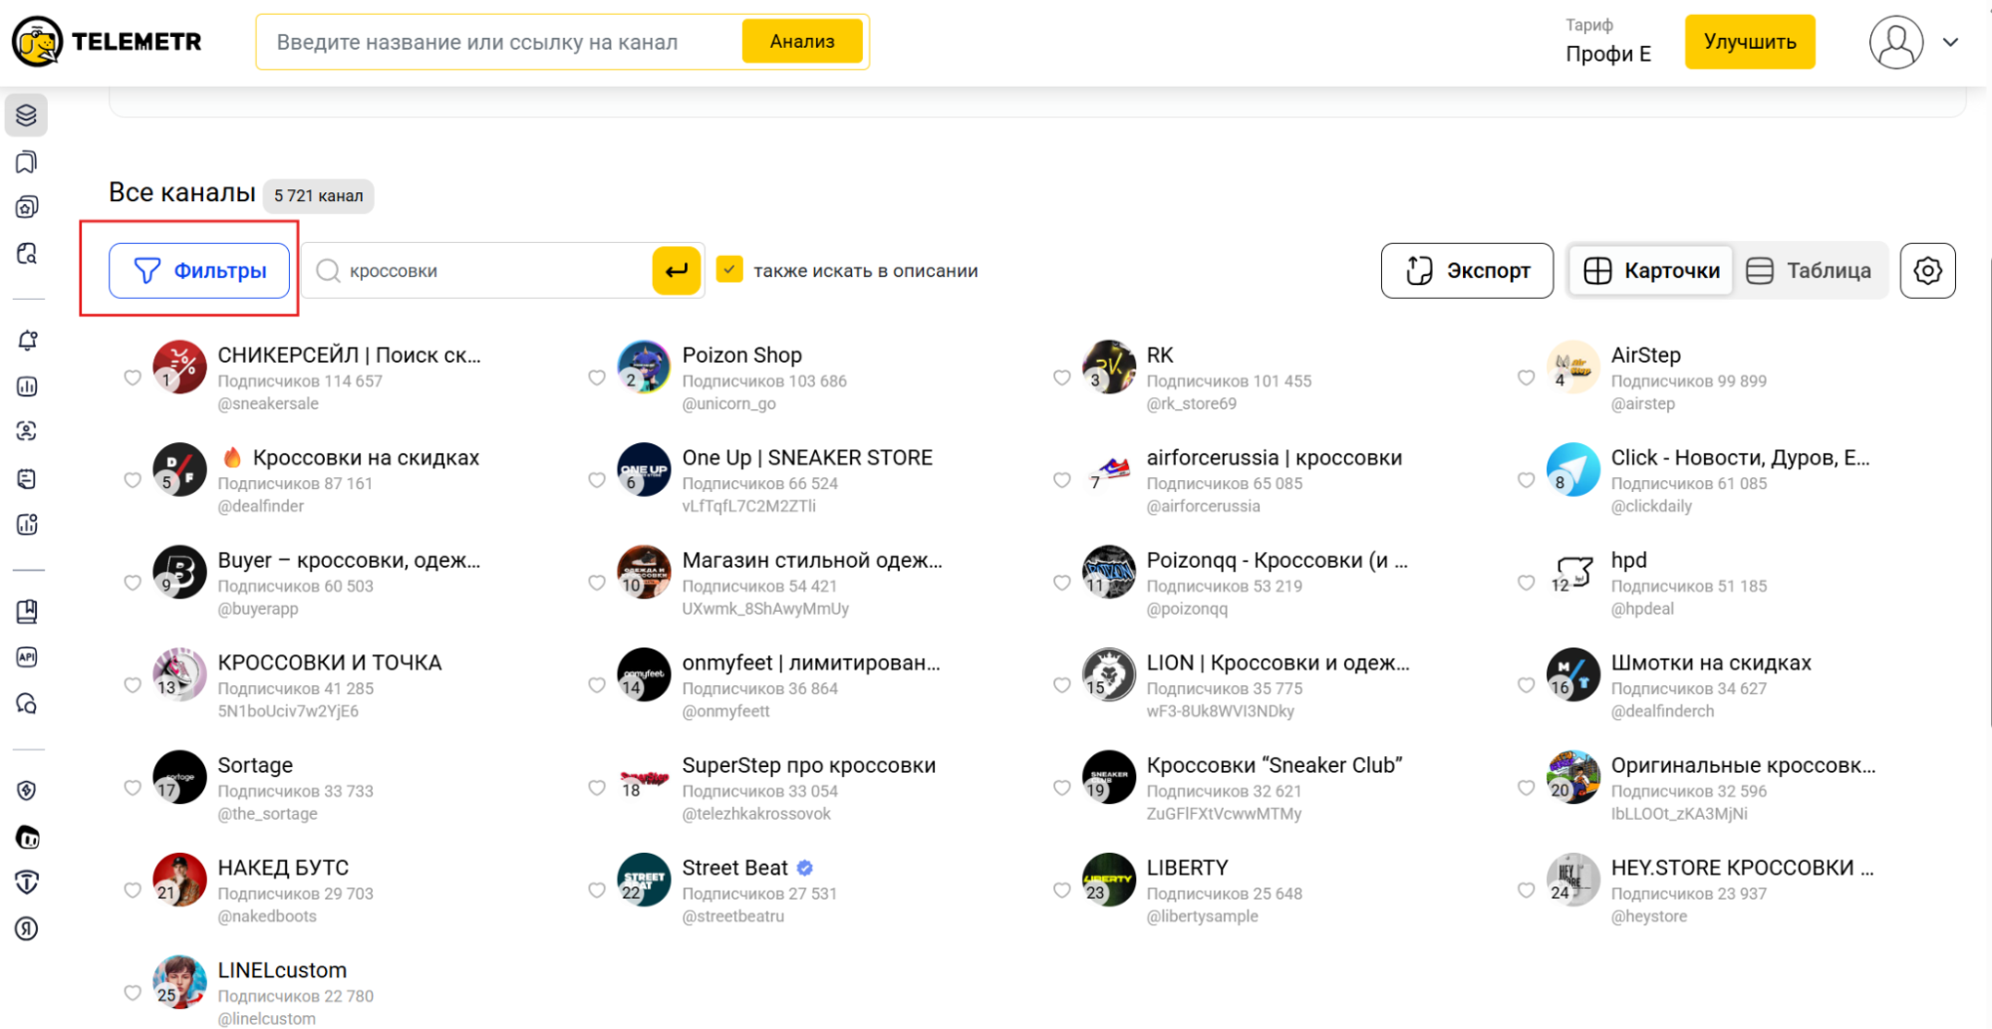The image size is (1992, 1029).
Task: Open the AirStep channel link
Action: (x=1645, y=356)
